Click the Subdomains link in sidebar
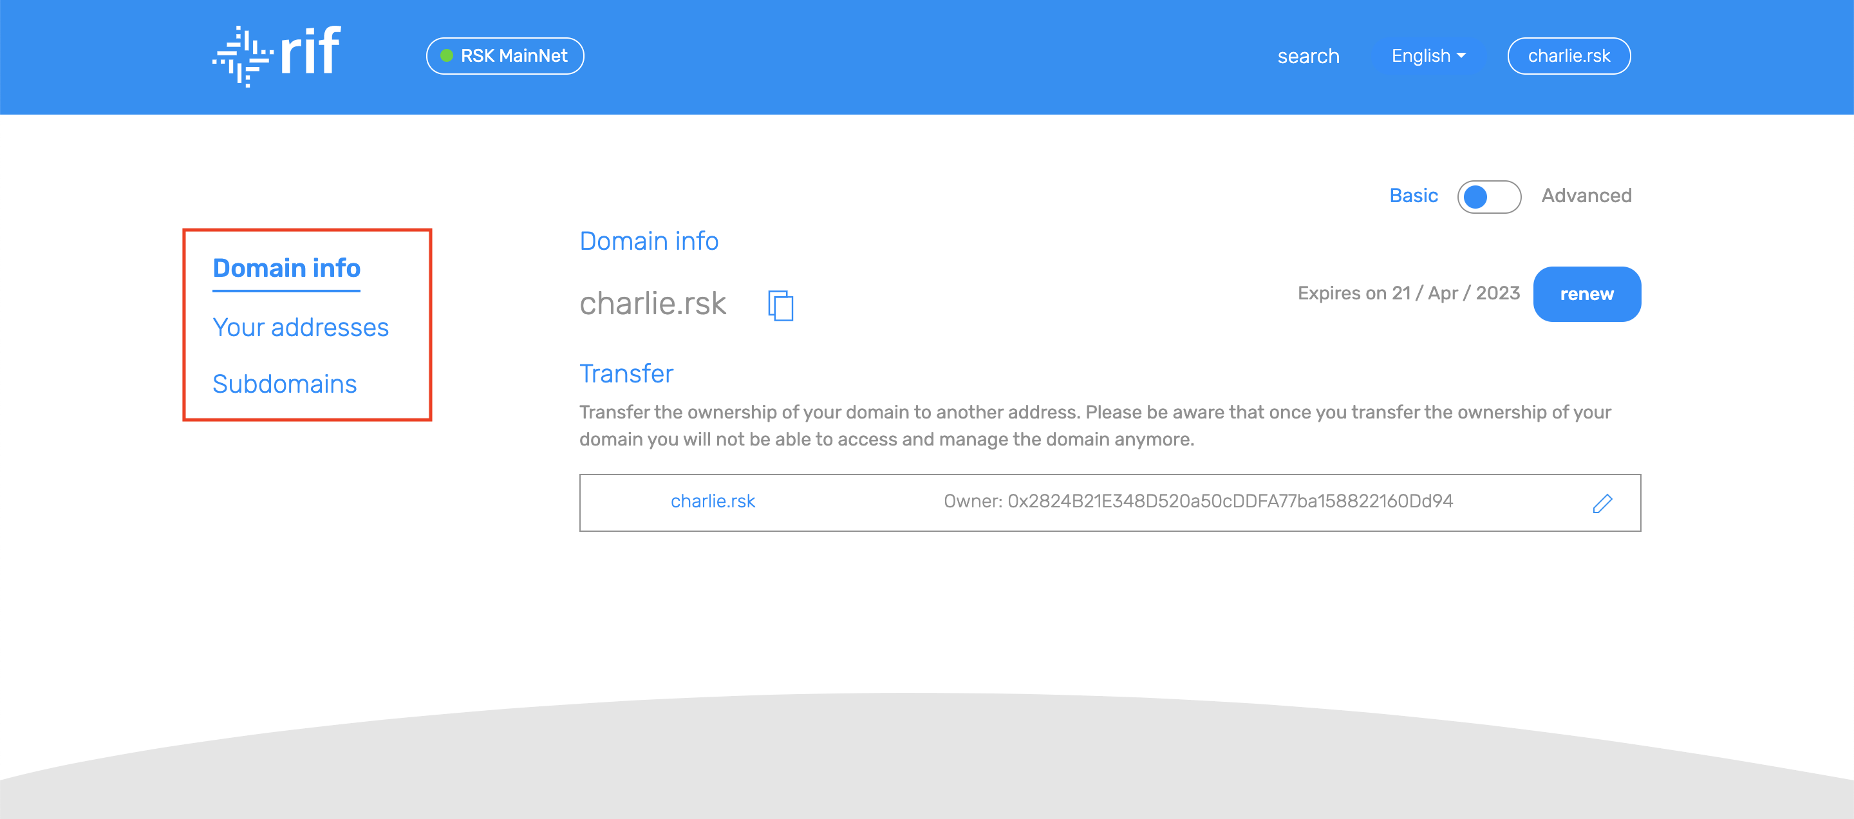The height and width of the screenshot is (819, 1854). pyautogui.click(x=285, y=384)
